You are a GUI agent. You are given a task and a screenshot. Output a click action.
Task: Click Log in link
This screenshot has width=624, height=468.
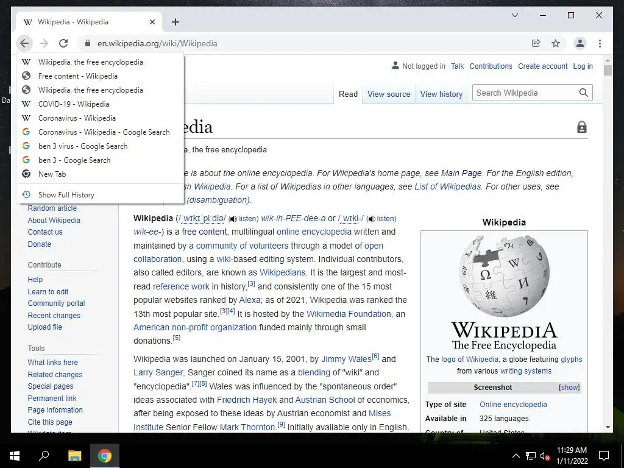point(583,66)
